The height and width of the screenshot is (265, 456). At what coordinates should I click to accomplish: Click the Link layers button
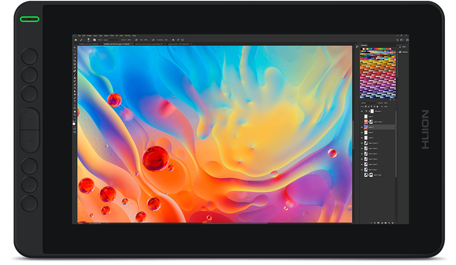[371, 222]
